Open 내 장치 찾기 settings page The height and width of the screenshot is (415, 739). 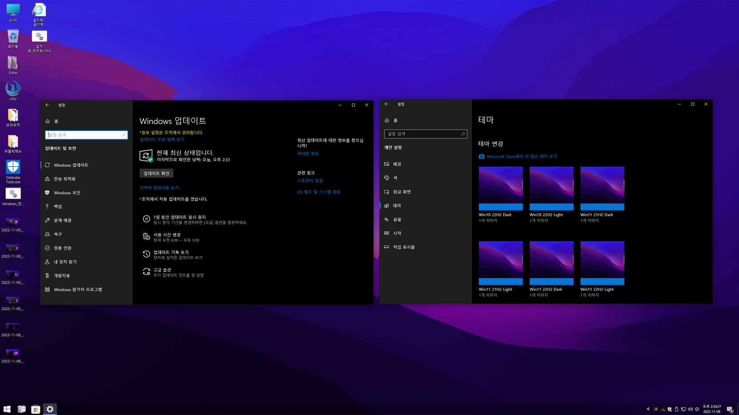(86, 262)
